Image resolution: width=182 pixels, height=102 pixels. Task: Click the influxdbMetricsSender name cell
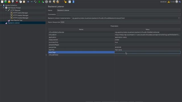[81, 32]
